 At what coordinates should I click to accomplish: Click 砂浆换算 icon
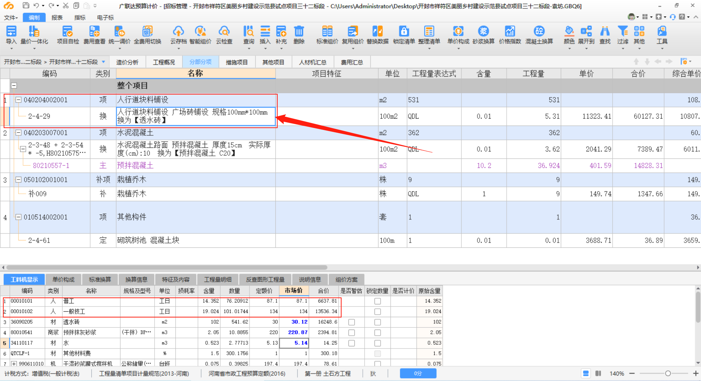point(483,35)
